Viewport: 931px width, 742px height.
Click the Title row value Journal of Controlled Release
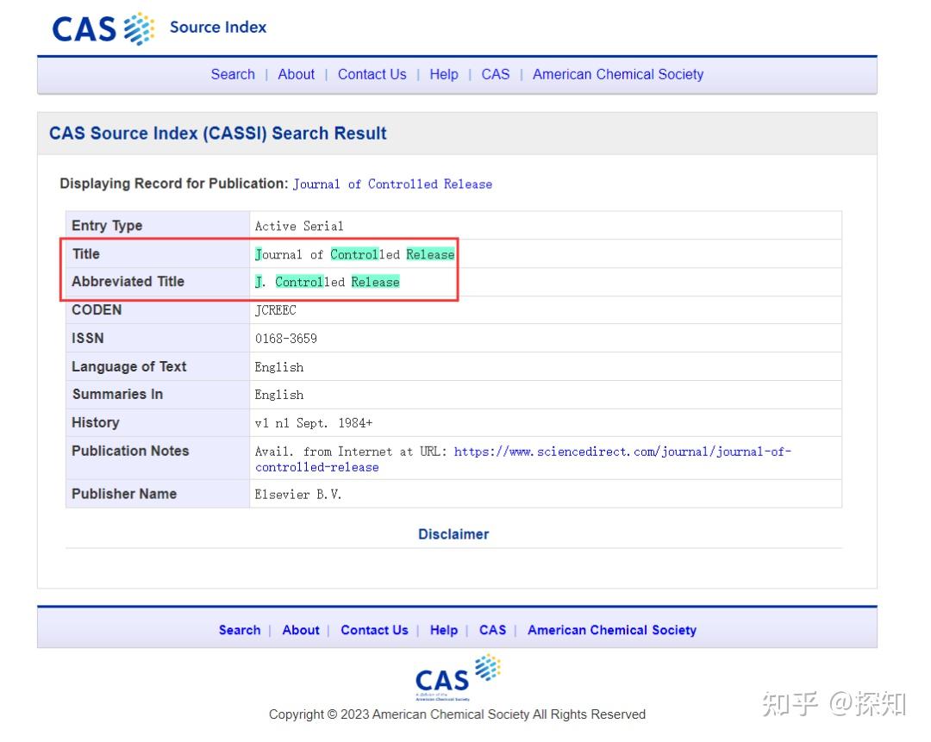pyautogui.click(x=354, y=254)
